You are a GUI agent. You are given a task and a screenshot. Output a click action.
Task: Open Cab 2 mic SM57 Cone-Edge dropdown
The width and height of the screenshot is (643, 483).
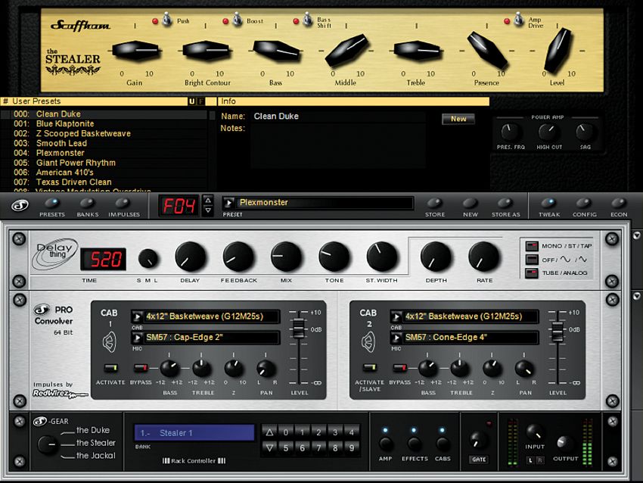click(396, 338)
